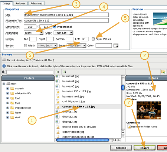This screenshot has height=152, width=167.
Task: Click the Dimensions height field showing 112
Action: click(x=46, y=27)
